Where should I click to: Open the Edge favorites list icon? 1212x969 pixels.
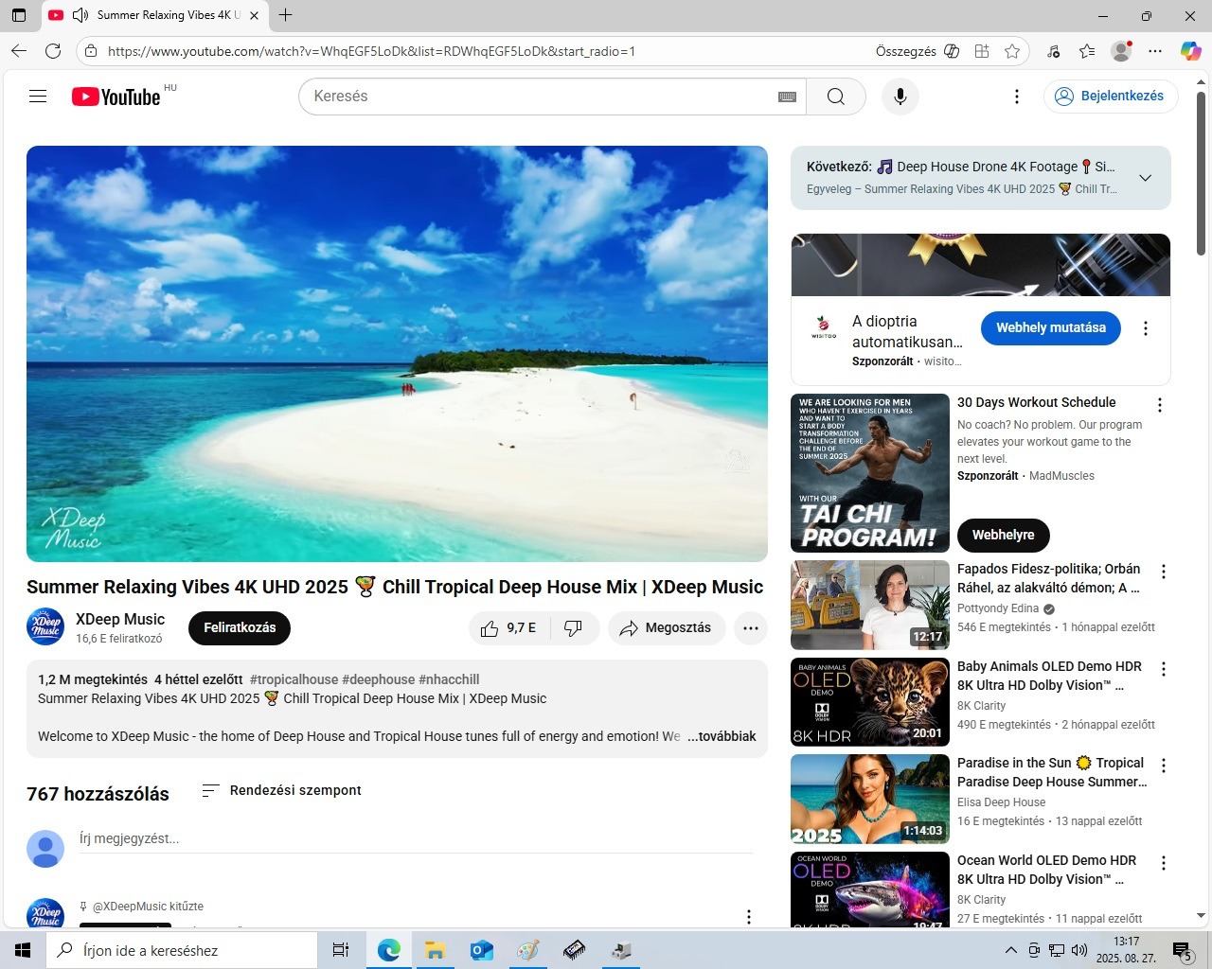(x=1087, y=51)
